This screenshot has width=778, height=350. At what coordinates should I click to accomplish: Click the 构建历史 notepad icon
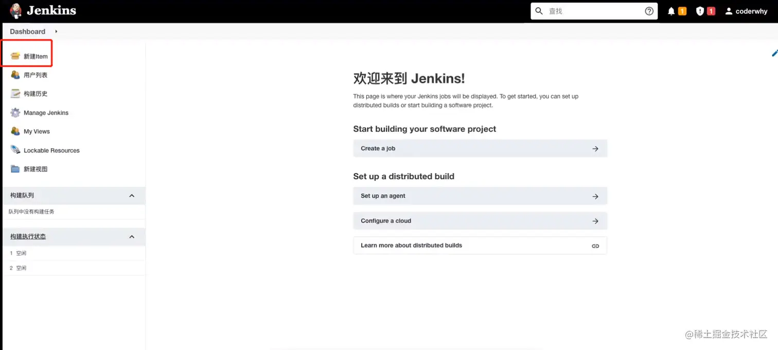point(15,93)
